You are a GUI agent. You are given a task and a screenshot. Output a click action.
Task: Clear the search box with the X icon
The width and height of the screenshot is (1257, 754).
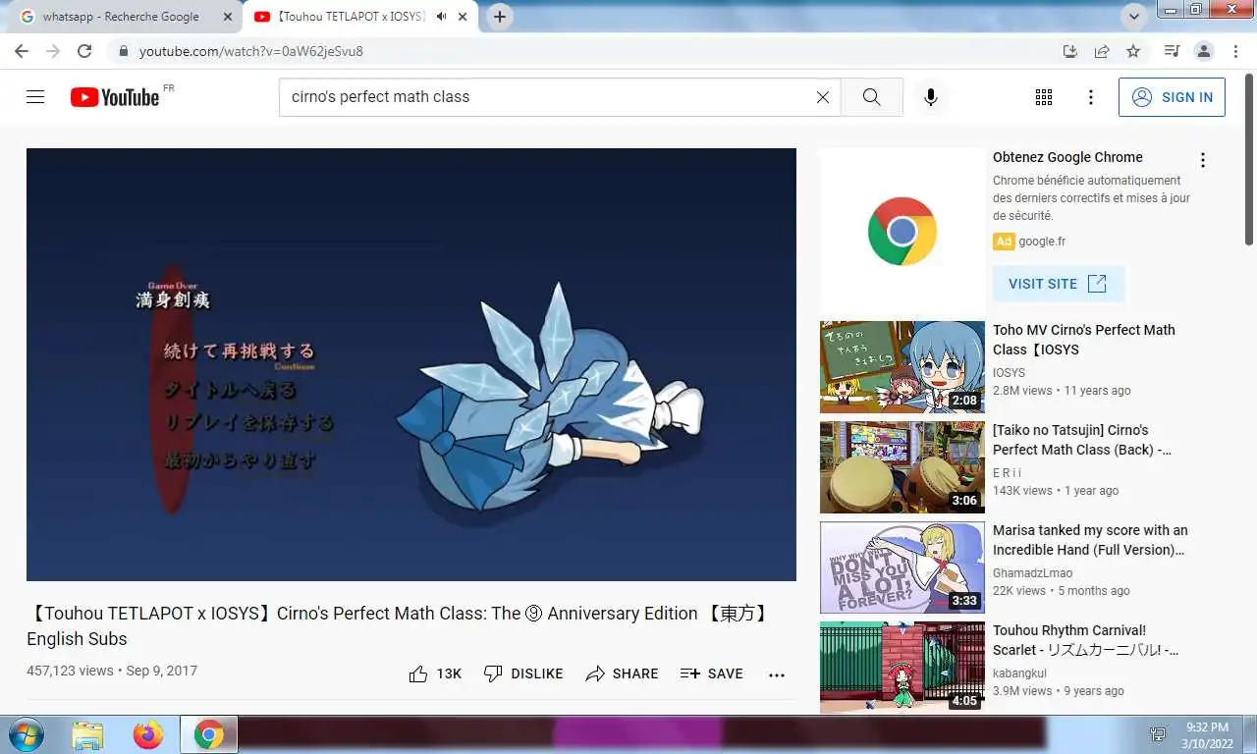click(823, 97)
